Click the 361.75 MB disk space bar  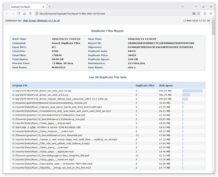pos(186,95)
